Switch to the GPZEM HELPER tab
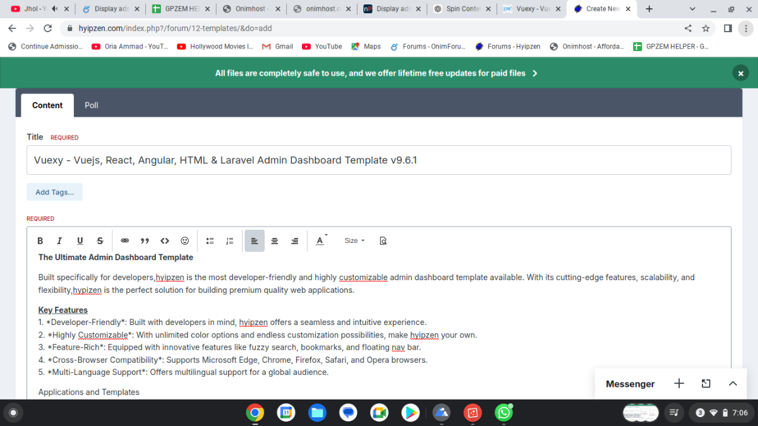The width and height of the screenshot is (758, 426). click(x=180, y=9)
